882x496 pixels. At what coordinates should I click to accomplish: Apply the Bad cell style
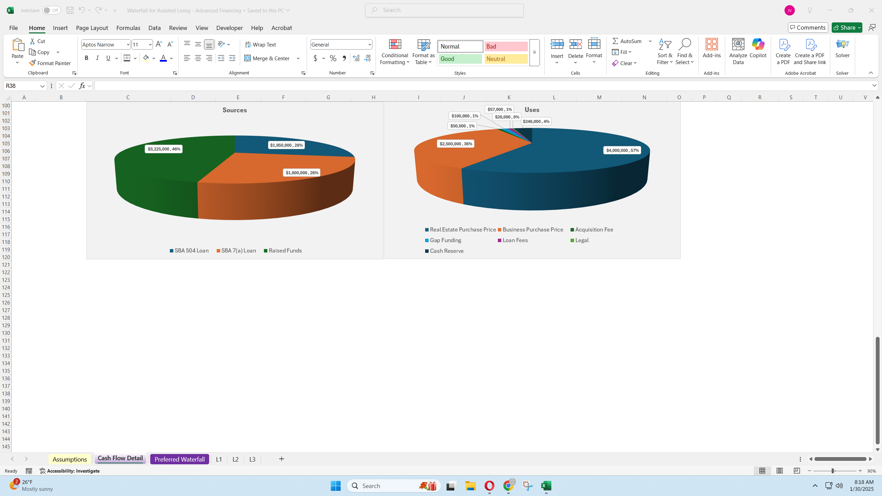pyautogui.click(x=506, y=46)
